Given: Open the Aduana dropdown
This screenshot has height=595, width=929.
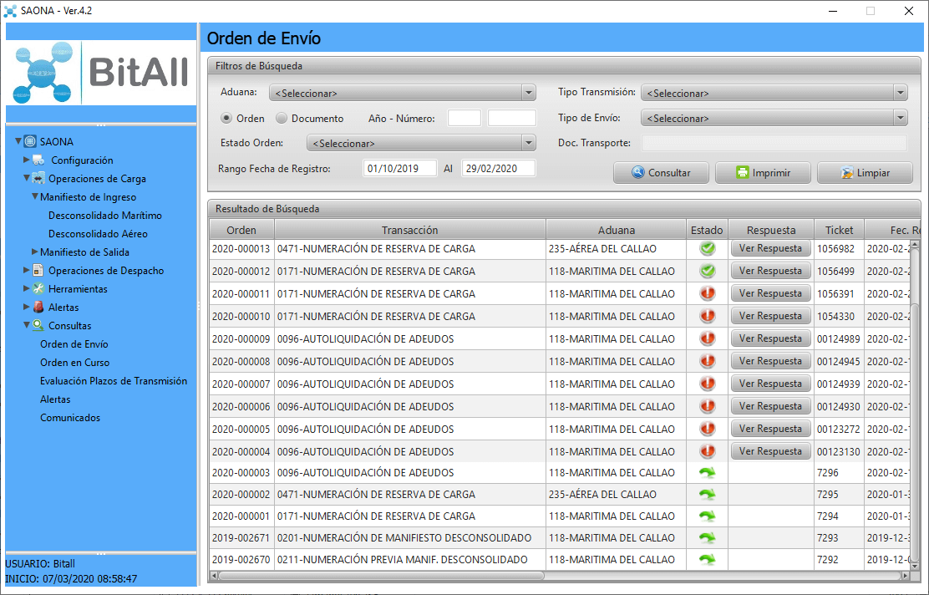Looking at the screenshot, I should [528, 93].
